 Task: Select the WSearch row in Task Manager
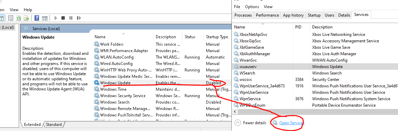click(315, 73)
